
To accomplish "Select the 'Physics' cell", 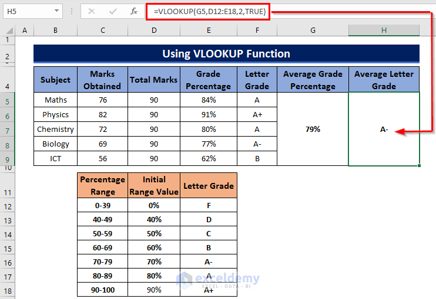I will (55, 114).
